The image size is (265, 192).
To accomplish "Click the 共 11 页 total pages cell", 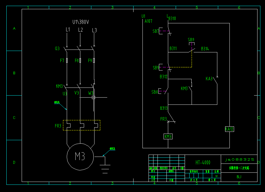I will click(194, 180).
